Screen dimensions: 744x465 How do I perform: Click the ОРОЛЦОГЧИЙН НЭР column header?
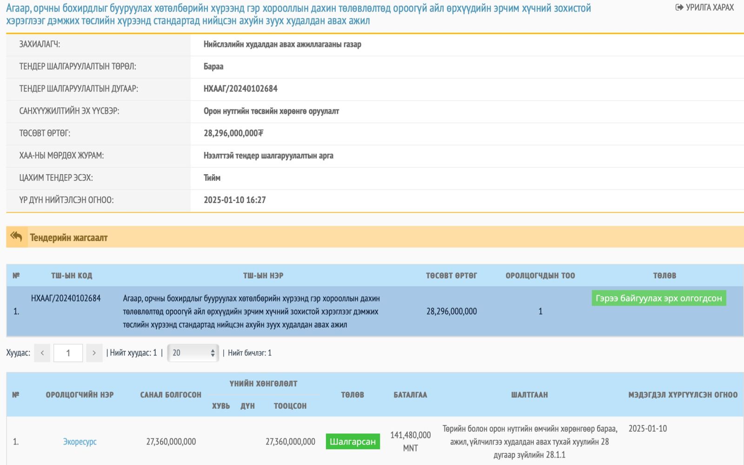80,395
